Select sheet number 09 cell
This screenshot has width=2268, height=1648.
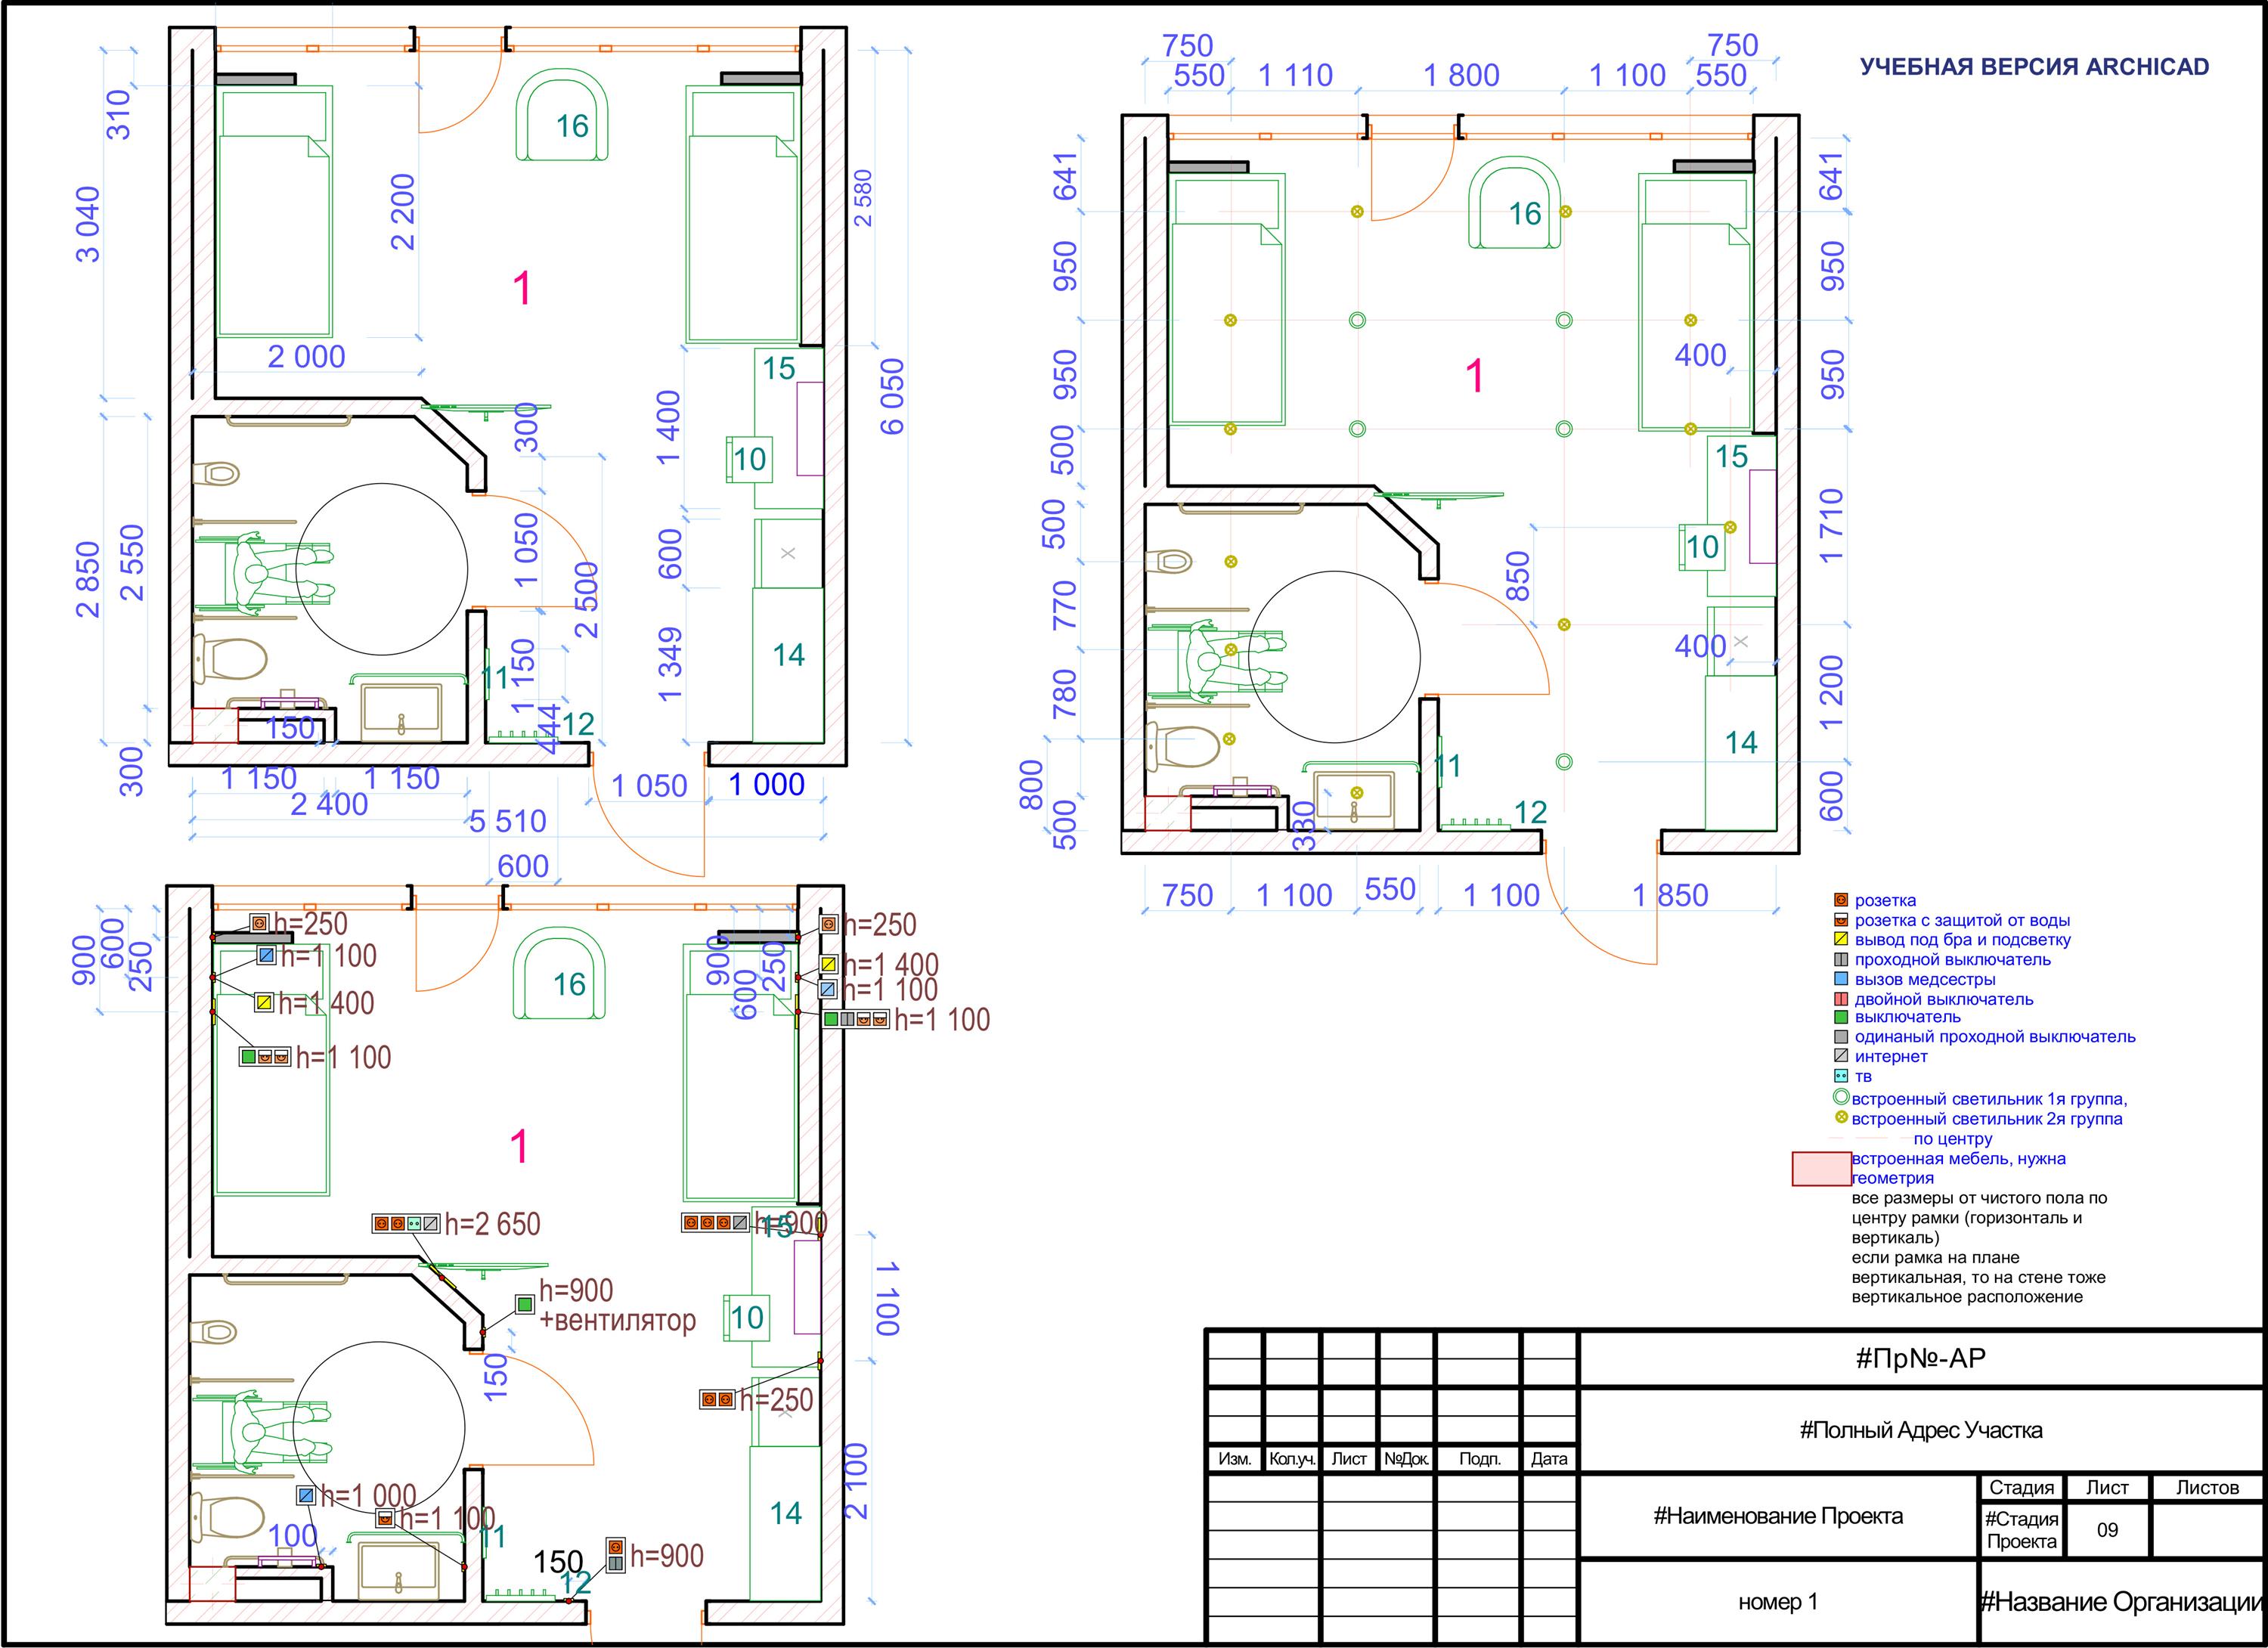coord(2107,1530)
